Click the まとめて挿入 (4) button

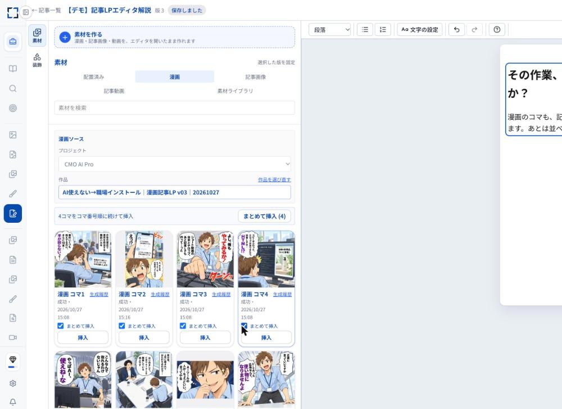(265, 216)
